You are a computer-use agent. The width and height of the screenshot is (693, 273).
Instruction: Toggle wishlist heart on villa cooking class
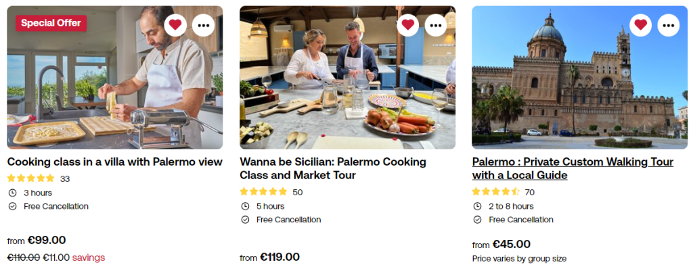pos(175,25)
